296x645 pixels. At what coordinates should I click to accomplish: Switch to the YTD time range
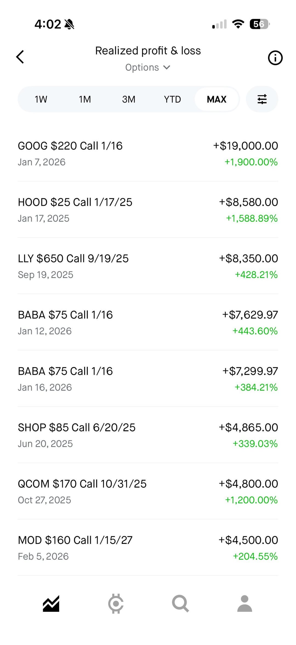click(x=172, y=99)
